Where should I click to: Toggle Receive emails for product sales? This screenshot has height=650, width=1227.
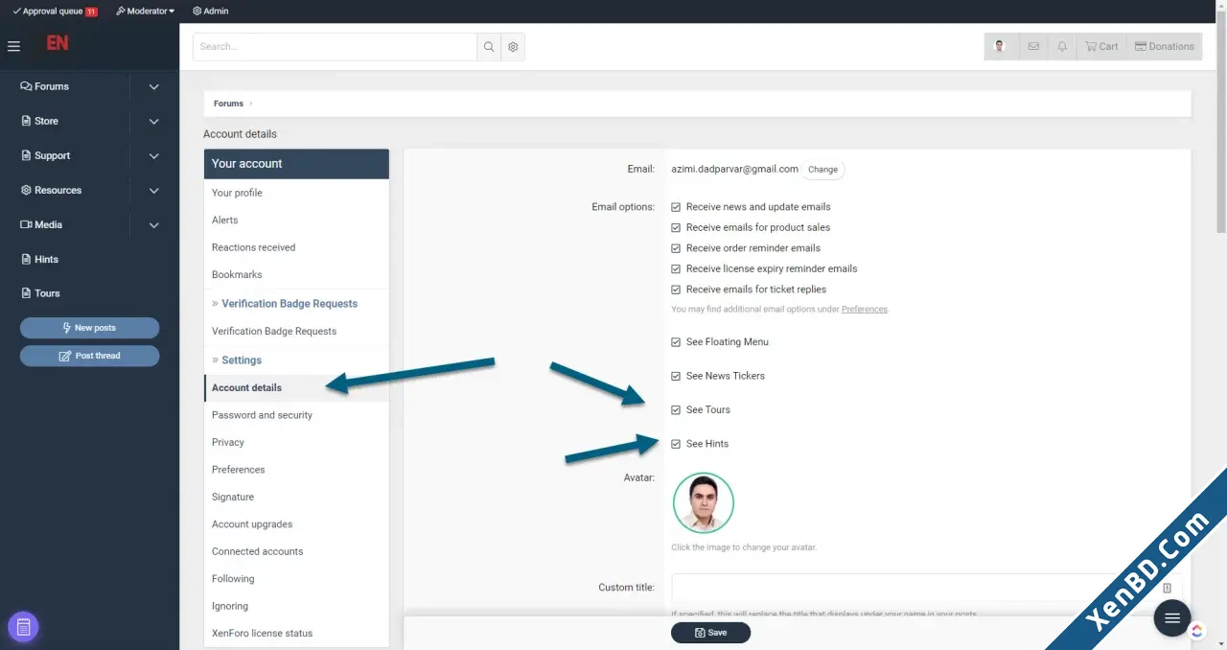676,227
